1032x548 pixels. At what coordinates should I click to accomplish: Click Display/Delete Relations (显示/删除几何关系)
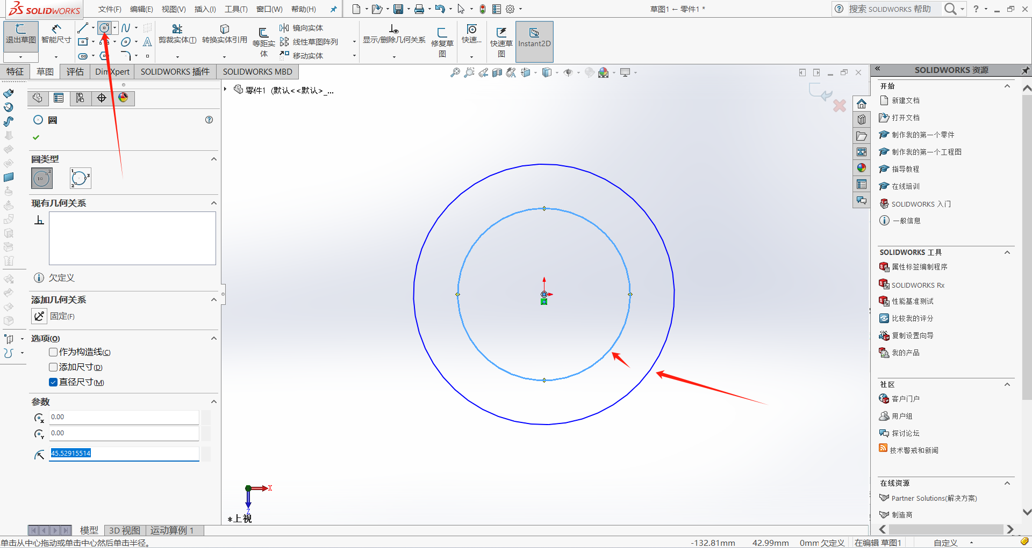[x=394, y=34]
